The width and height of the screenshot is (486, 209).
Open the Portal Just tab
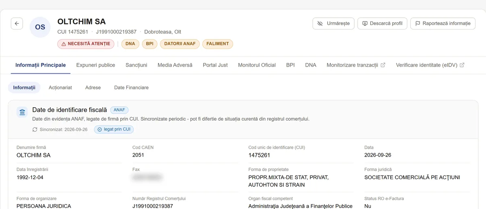[x=215, y=65]
